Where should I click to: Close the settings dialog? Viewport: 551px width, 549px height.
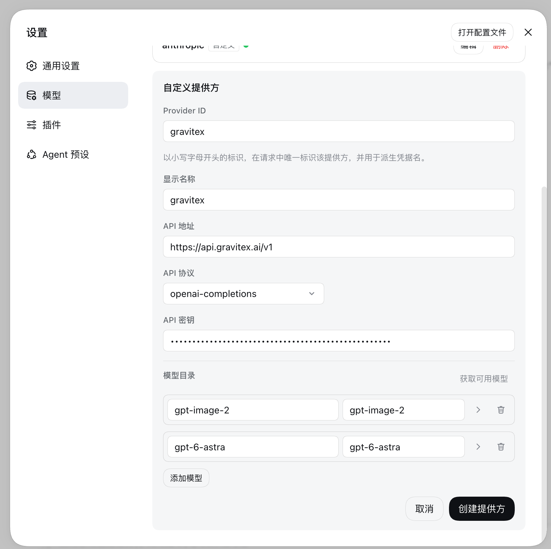(528, 32)
